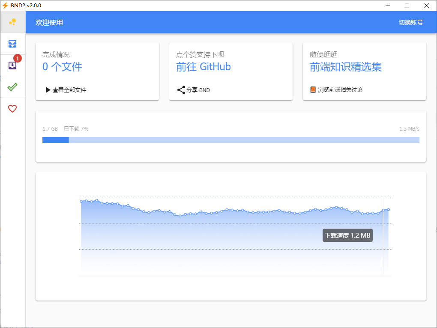Open the purple downloading queue icon

[12, 66]
